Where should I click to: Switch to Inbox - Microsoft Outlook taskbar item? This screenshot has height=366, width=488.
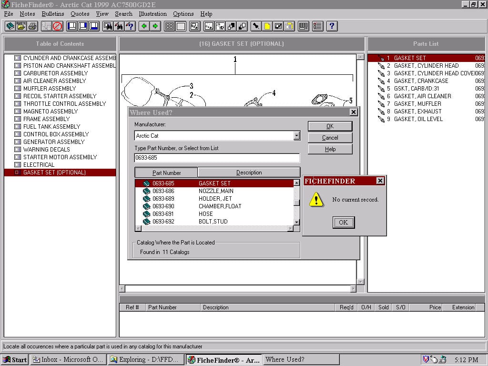coord(68,360)
